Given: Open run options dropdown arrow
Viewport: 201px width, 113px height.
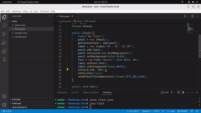Looking at the screenshot, I should pos(188,16).
